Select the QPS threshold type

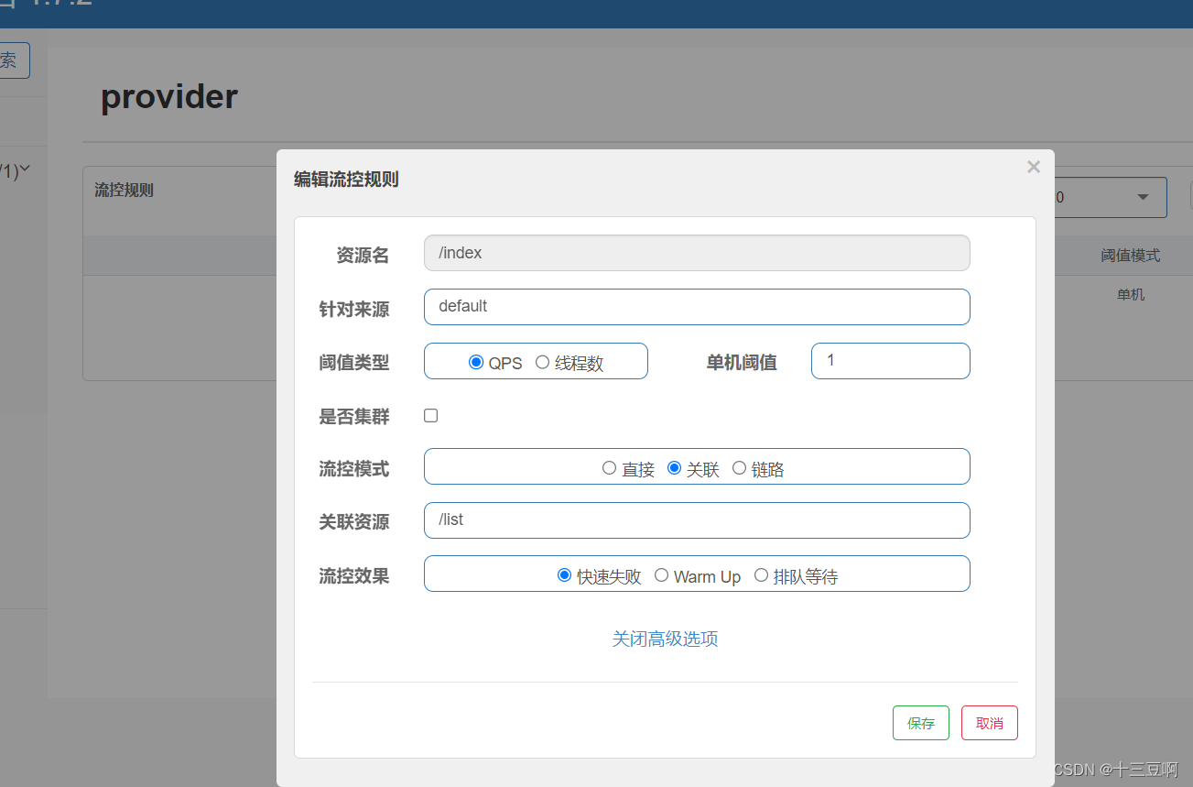pos(476,362)
